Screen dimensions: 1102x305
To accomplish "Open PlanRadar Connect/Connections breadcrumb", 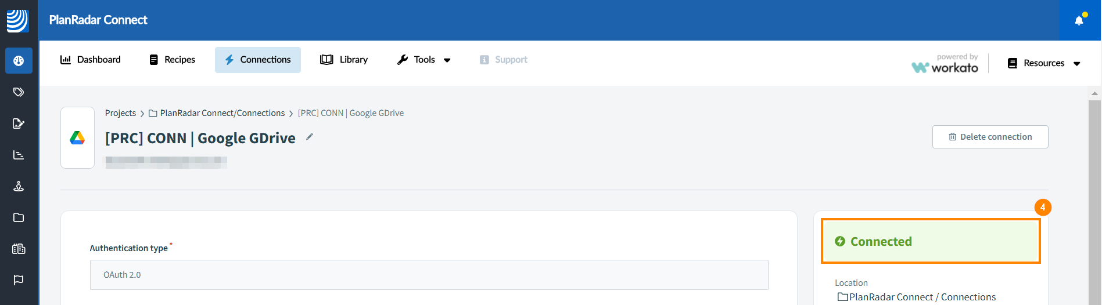I will point(217,113).
